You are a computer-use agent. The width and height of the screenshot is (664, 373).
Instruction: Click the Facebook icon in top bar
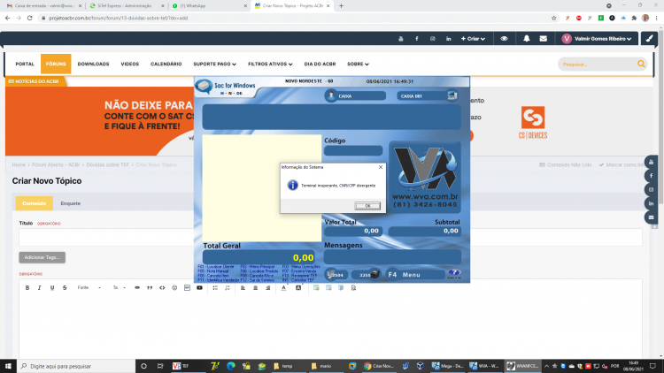point(417,39)
